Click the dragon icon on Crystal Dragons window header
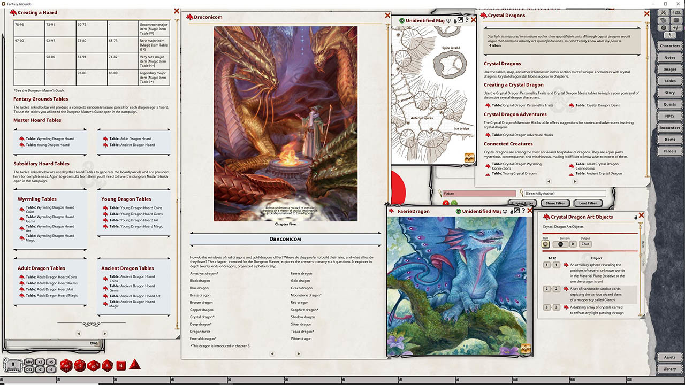This screenshot has width=685, height=385. coord(483,16)
